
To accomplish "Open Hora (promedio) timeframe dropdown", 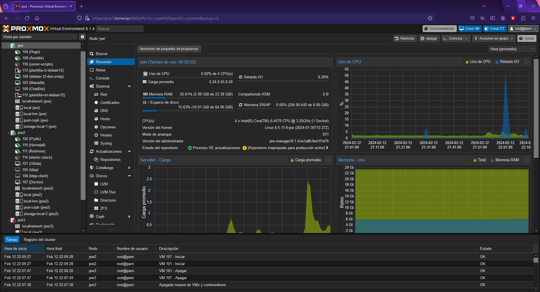I will [512, 49].
